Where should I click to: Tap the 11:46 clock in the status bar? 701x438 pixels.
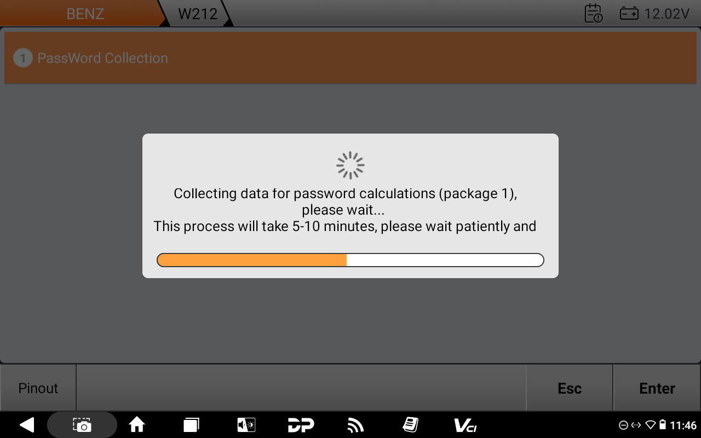tap(683, 425)
